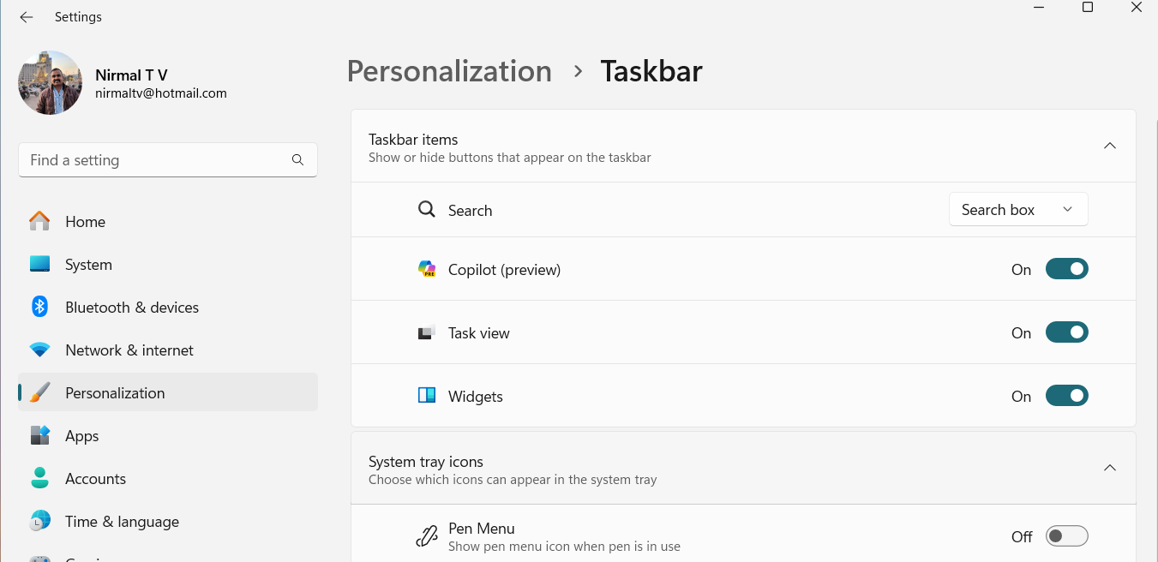Select Bluetooth & devices
The width and height of the screenshot is (1158, 562).
point(168,307)
